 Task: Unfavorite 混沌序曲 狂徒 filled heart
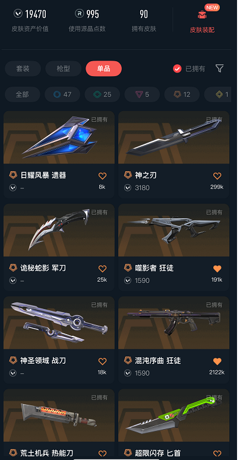pos(217,361)
